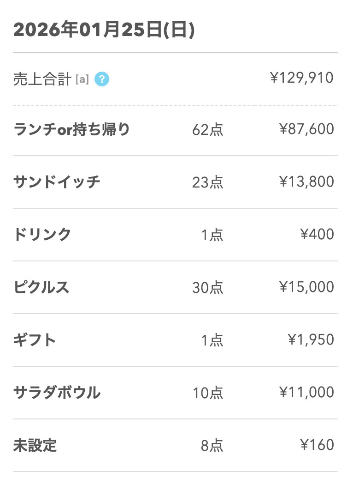Click the [a] footnote marker
This screenshot has width=353, height=497.
[x=82, y=79]
